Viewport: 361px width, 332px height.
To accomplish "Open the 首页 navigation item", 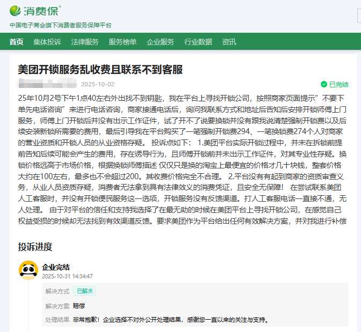I will coord(16,42).
